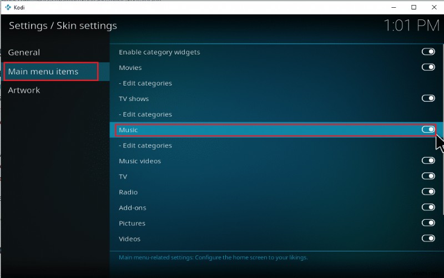Toggle the Movies menu item switch

[428, 67]
